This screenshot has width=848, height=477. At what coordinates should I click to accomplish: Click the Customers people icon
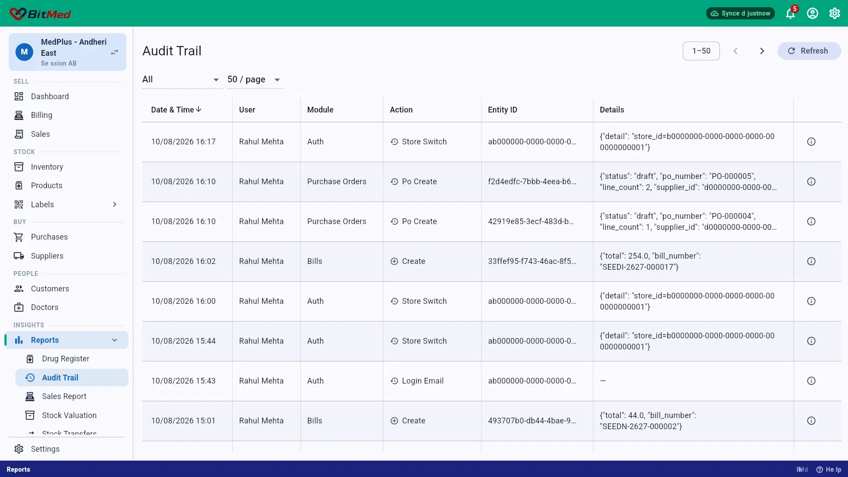click(x=19, y=289)
